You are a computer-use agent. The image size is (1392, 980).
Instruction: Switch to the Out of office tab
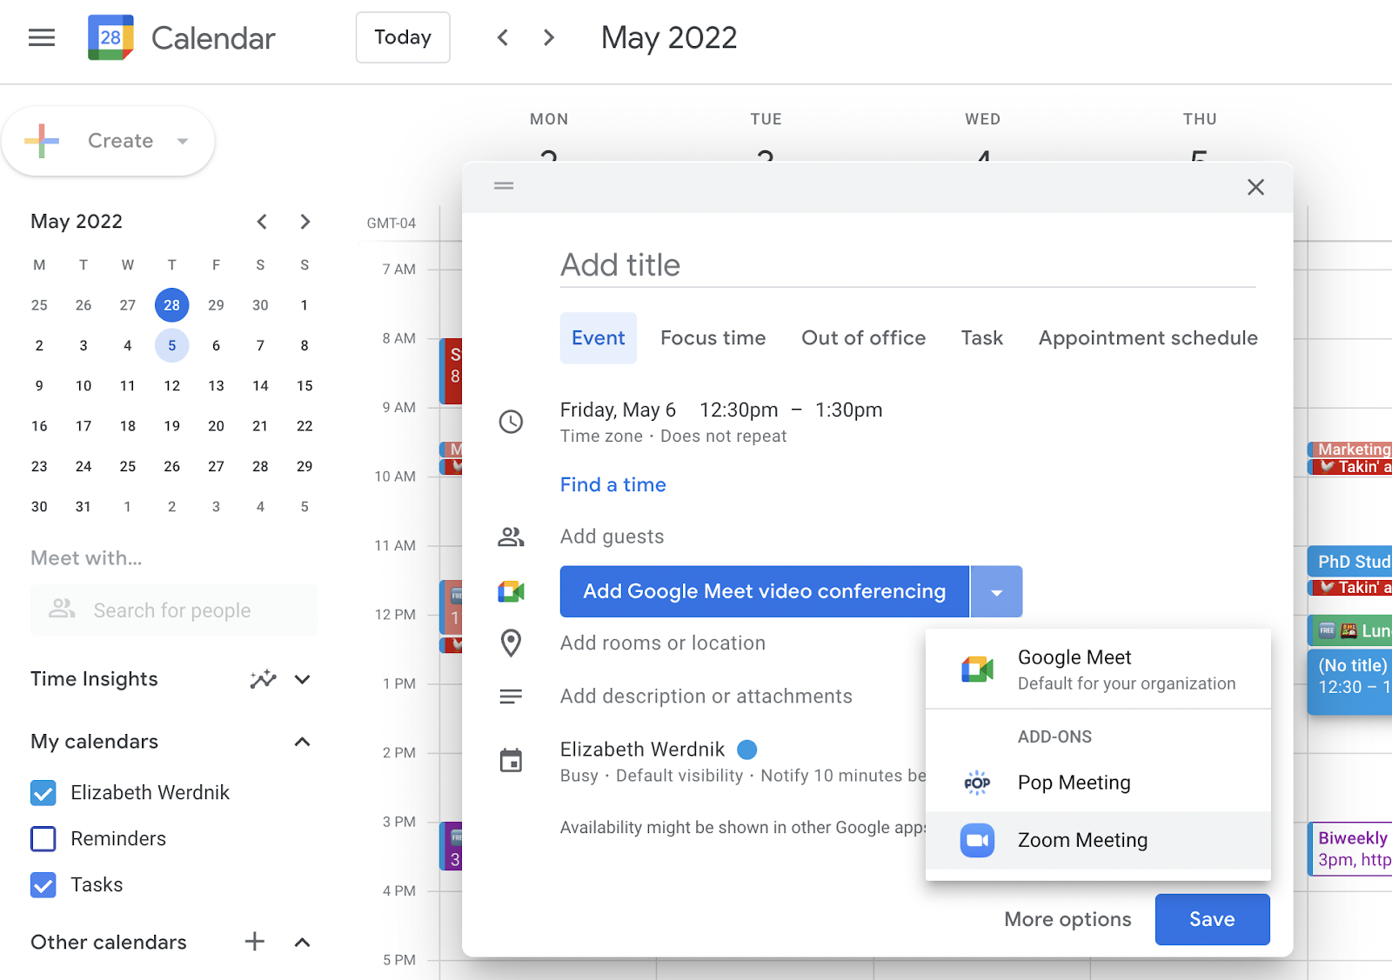click(863, 337)
